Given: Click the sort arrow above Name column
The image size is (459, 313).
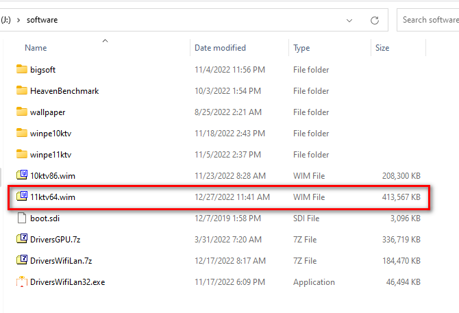Looking at the screenshot, I should click(x=105, y=41).
